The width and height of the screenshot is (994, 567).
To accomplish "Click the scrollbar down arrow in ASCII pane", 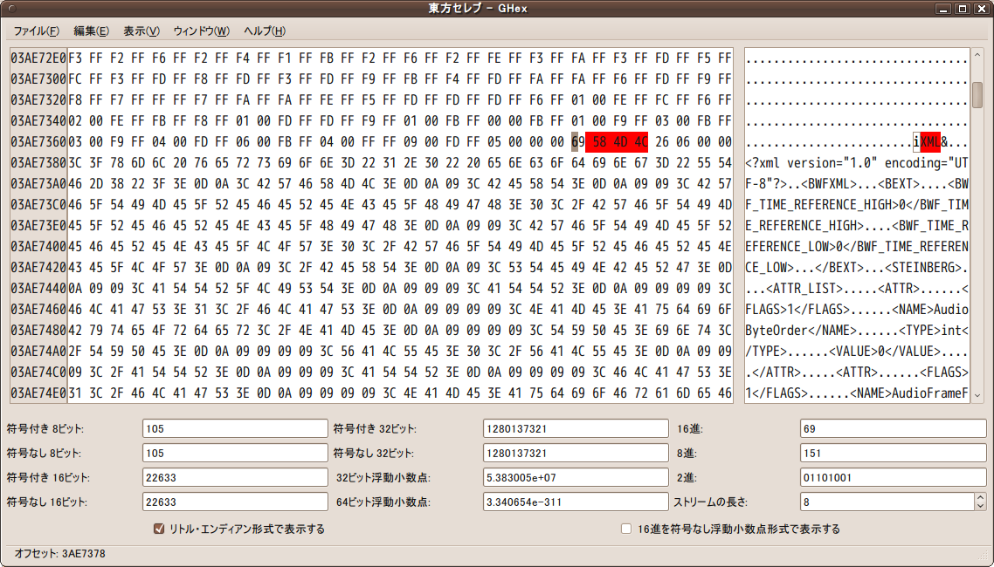I will coord(977,395).
